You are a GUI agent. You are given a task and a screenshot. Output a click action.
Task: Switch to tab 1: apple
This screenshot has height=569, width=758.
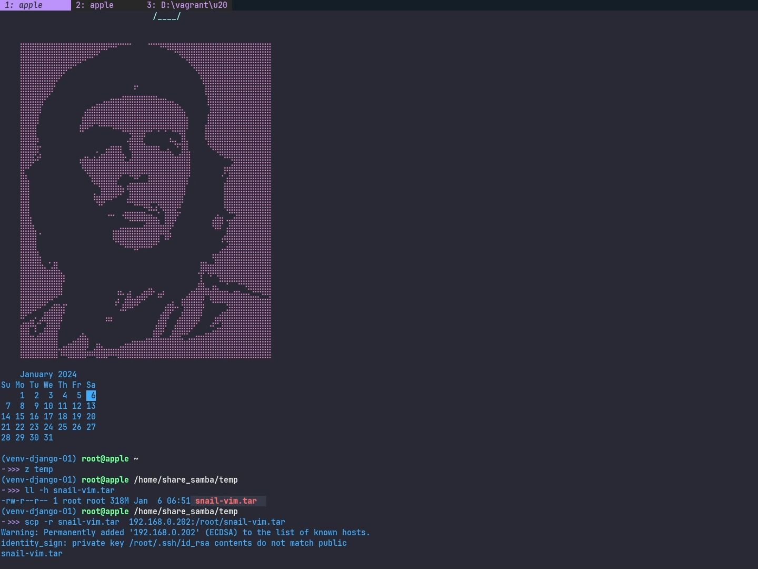35,5
